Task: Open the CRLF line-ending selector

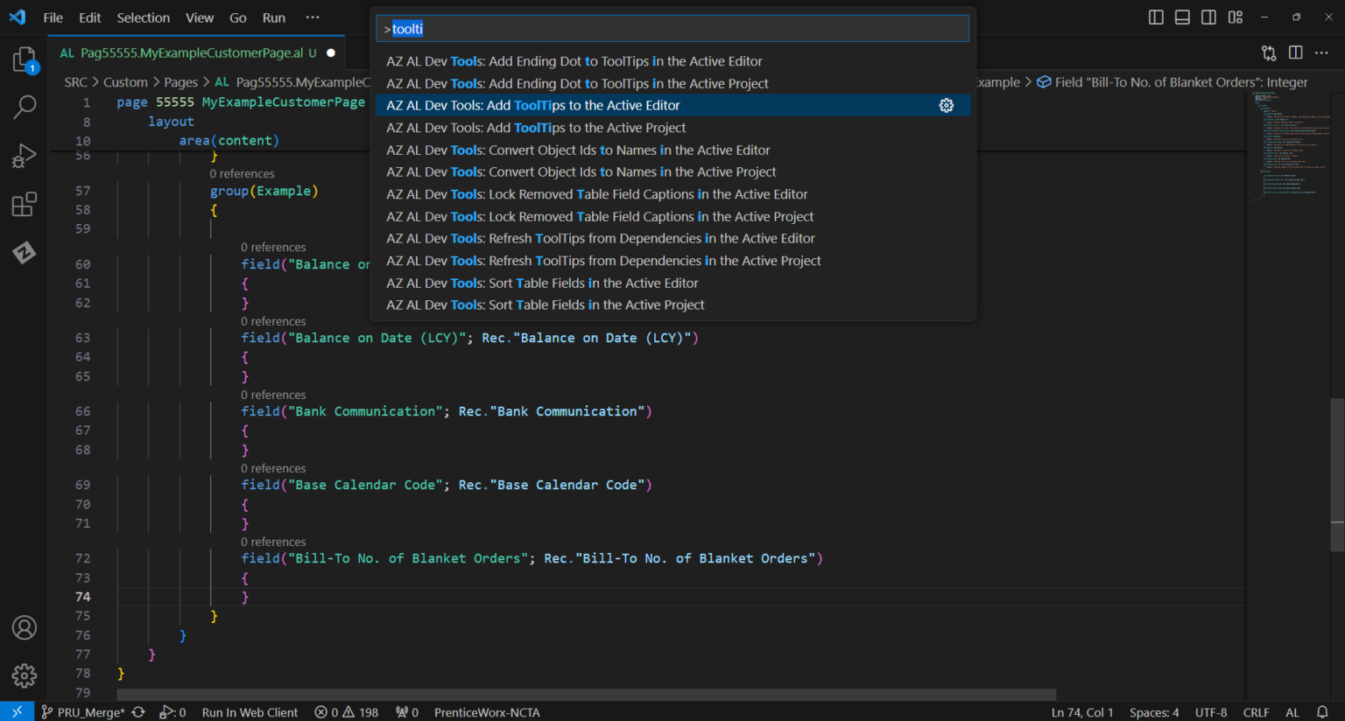Action: [1256, 711]
